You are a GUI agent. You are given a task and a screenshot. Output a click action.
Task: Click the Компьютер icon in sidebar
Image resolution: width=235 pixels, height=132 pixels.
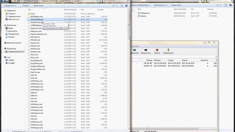coord(5,49)
